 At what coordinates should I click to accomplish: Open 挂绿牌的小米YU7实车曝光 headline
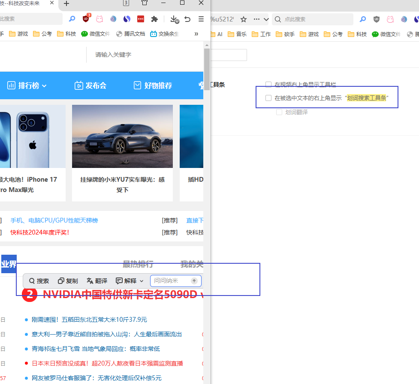tap(122, 185)
